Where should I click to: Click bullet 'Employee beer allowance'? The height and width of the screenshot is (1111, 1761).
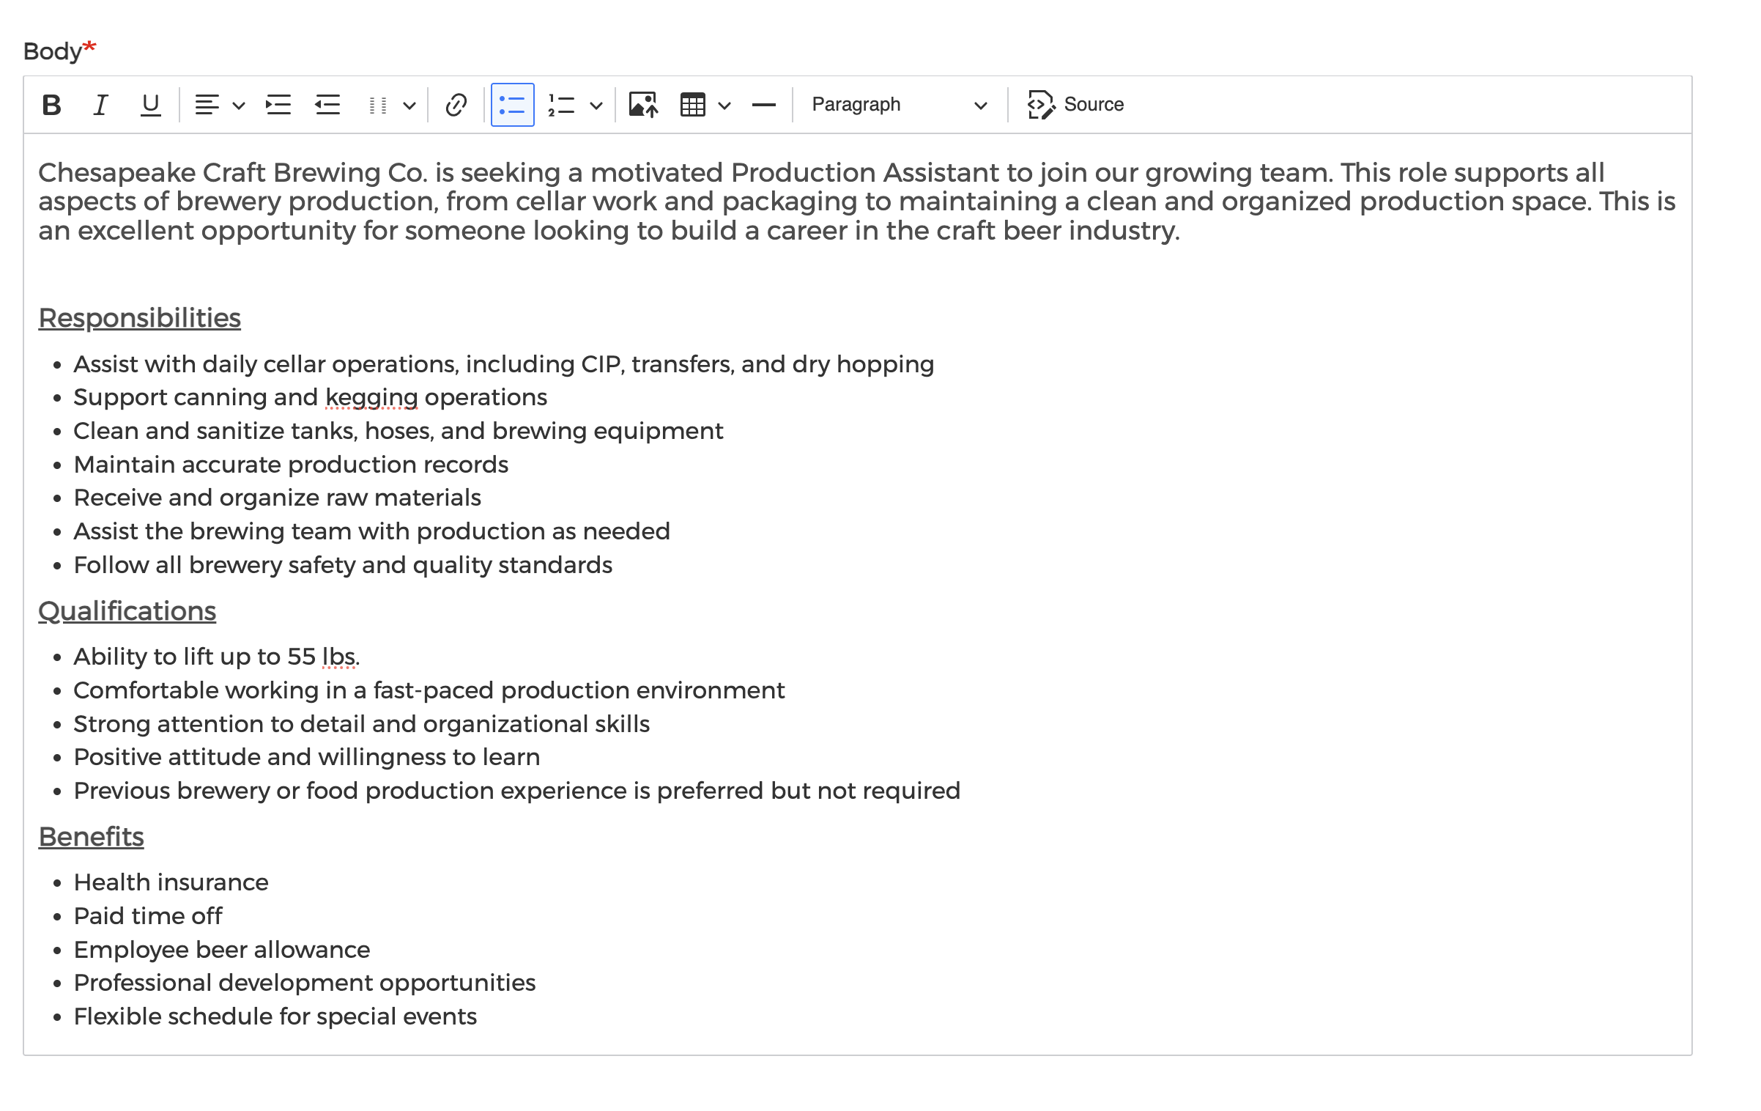(x=221, y=950)
